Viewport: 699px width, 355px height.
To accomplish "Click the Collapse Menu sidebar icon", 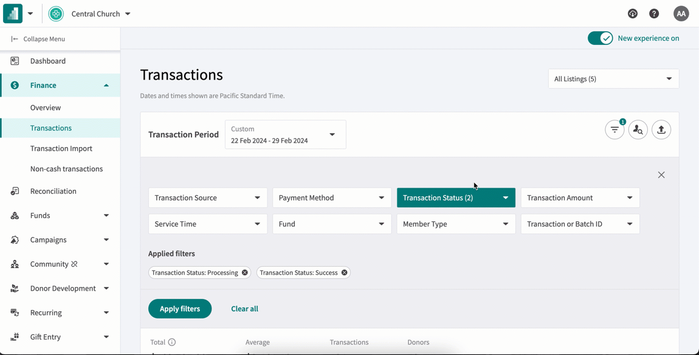I will 14,39.
